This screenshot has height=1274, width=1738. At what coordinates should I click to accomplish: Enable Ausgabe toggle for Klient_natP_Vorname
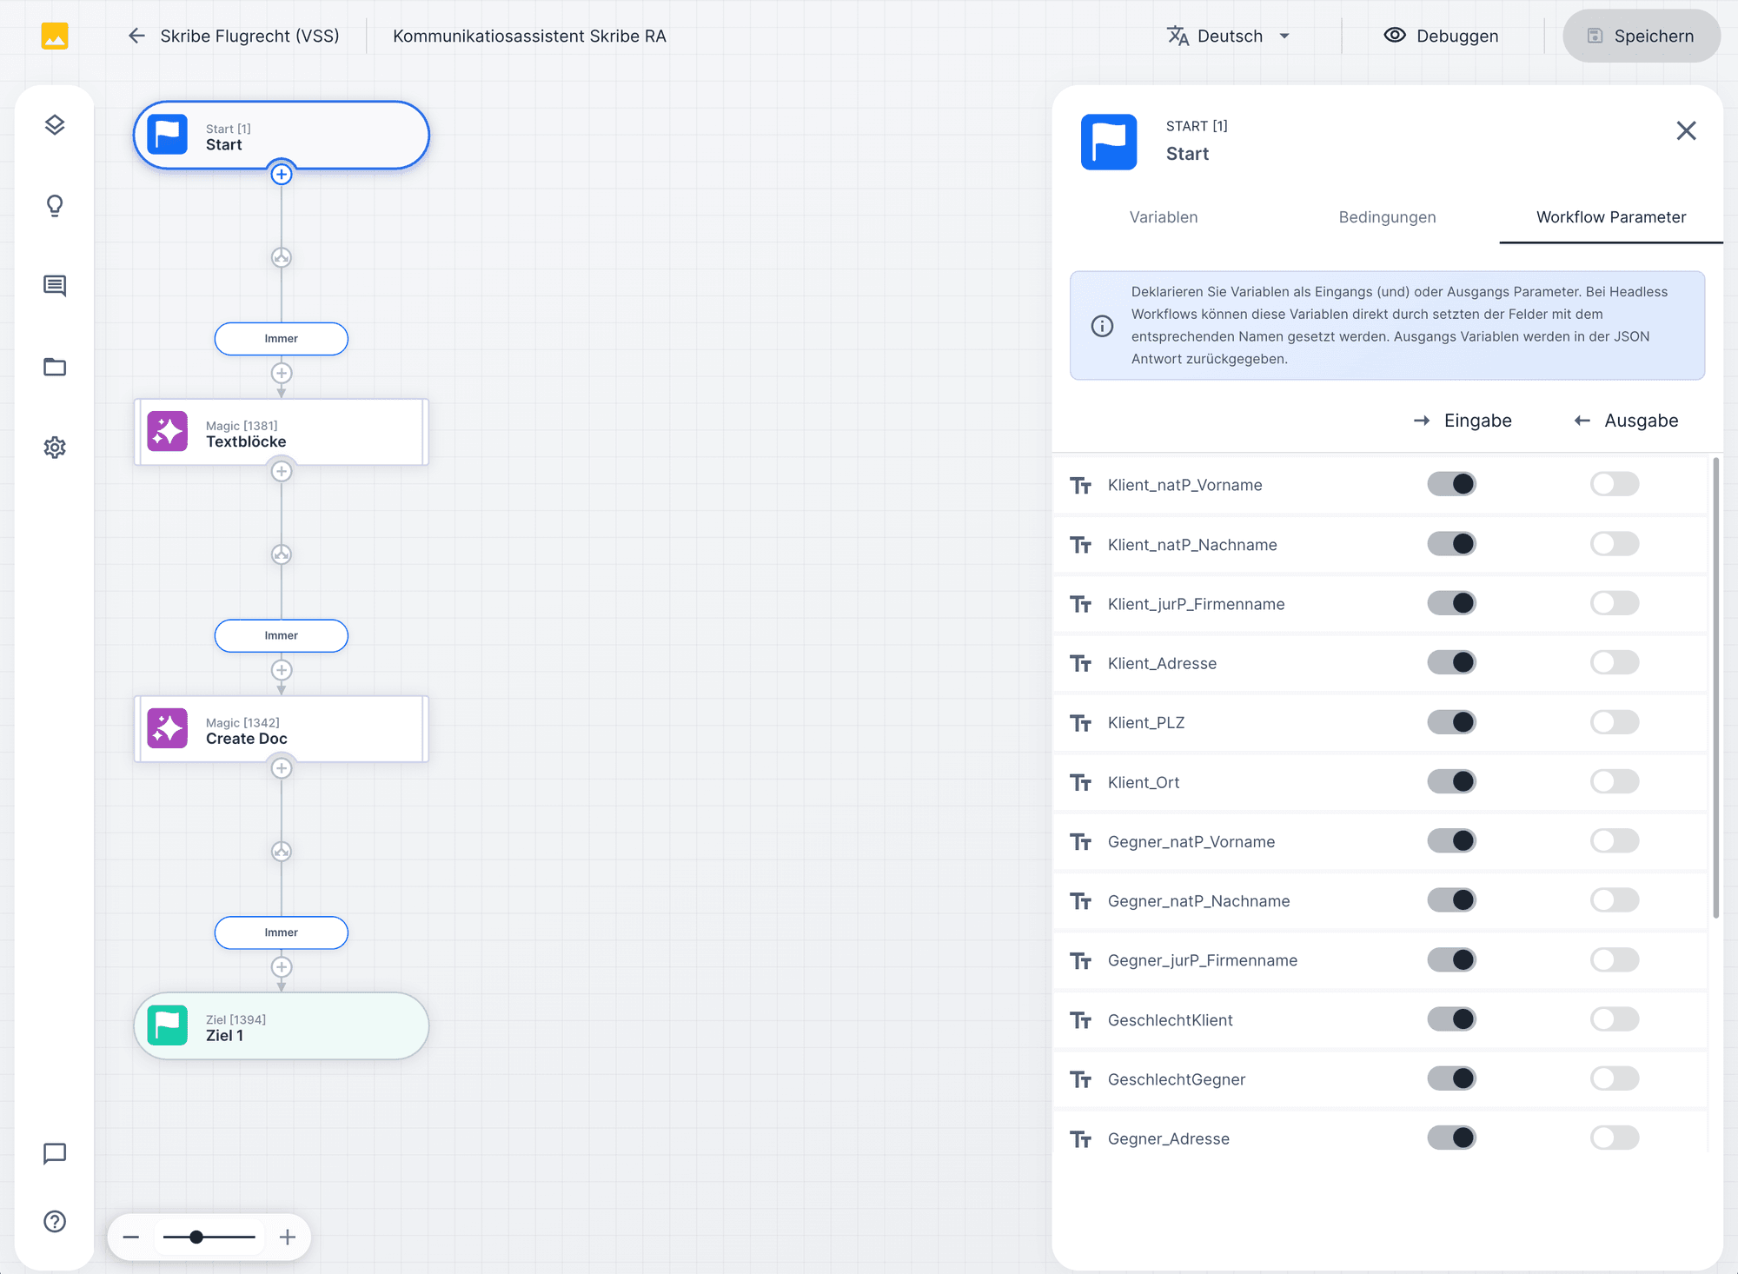click(x=1615, y=484)
